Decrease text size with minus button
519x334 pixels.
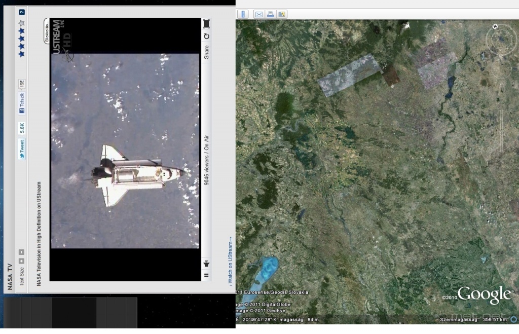tap(22, 252)
